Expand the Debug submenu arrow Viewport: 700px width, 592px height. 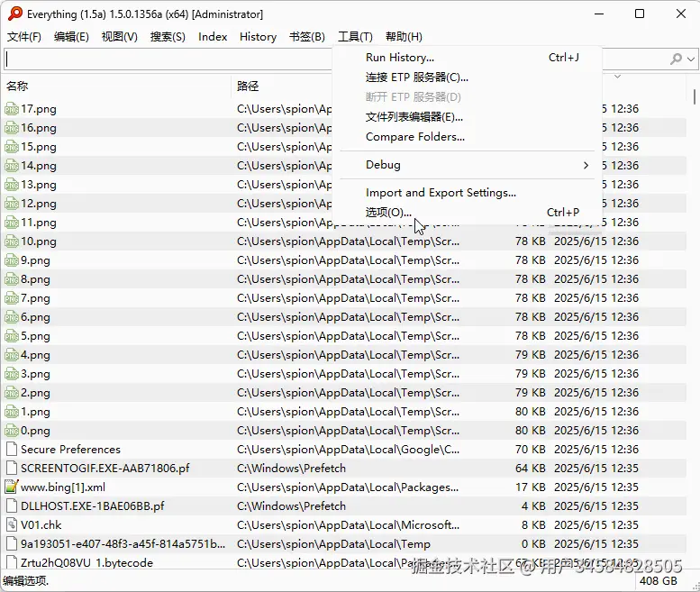coord(586,165)
